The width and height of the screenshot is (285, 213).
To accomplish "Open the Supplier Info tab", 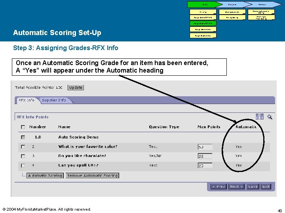I will click(54, 100).
